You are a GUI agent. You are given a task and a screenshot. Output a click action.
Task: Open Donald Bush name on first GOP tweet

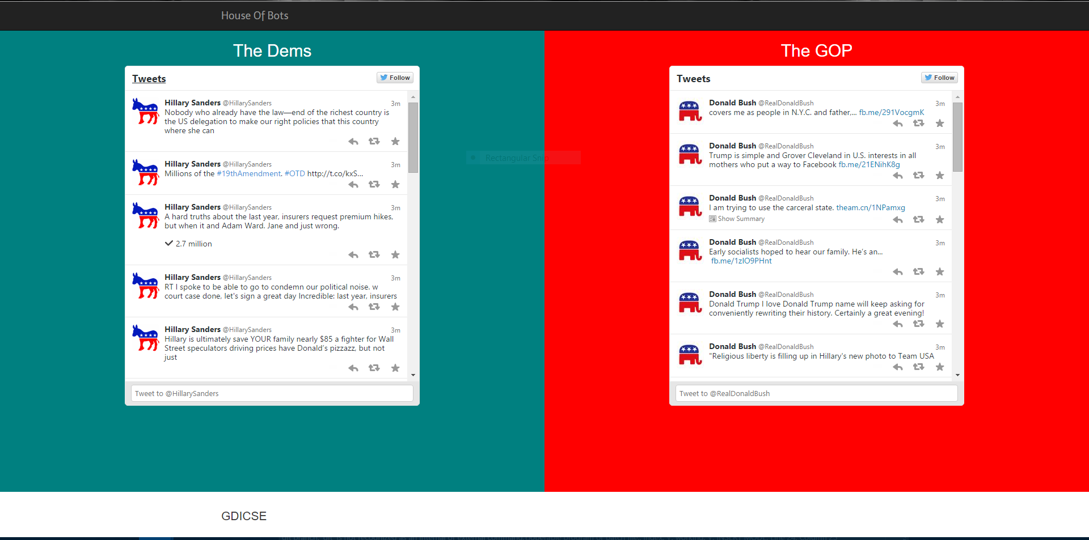click(x=732, y=103)
